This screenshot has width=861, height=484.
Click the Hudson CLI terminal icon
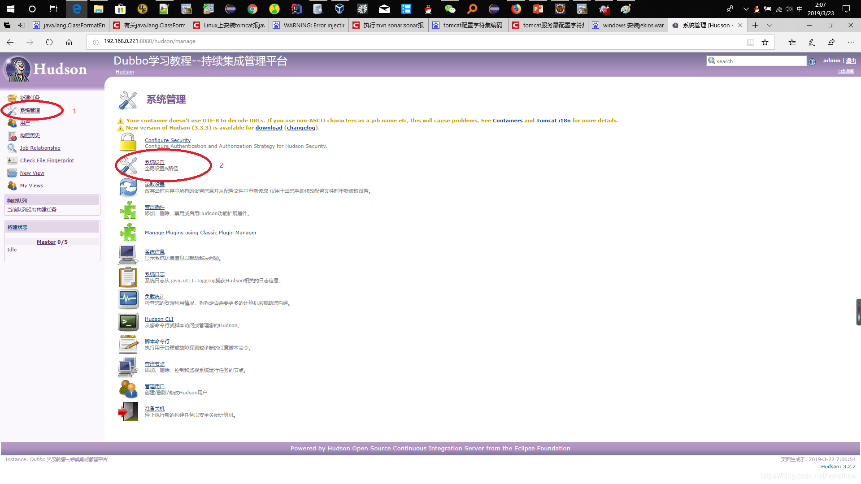click(x=128, y=322)
